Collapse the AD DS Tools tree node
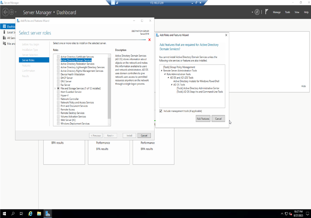The image size is (311, 218). (x=172, y=85)
